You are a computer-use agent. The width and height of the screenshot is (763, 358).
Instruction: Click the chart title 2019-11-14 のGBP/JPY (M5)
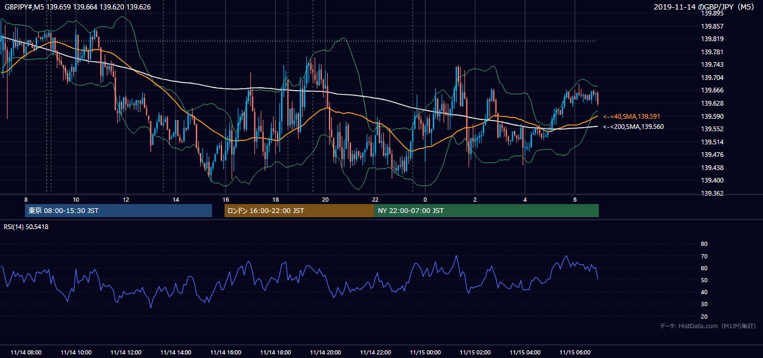703,7
